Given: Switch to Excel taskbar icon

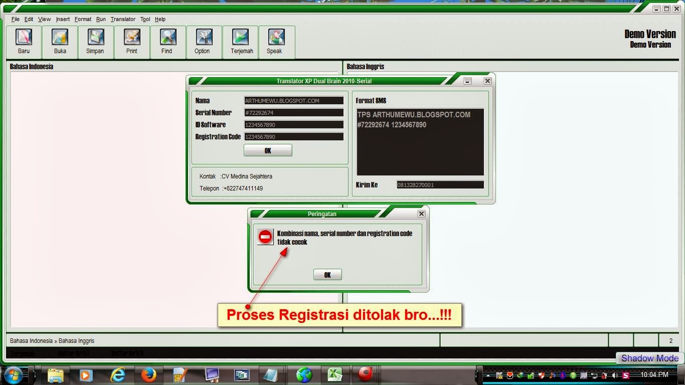Looking at the screenshot, I should [334, 375].
